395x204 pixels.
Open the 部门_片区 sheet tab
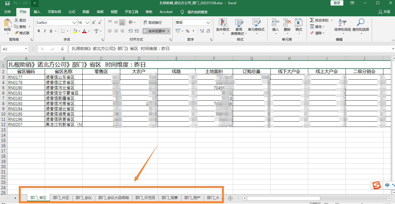click(x=61, y=198)
